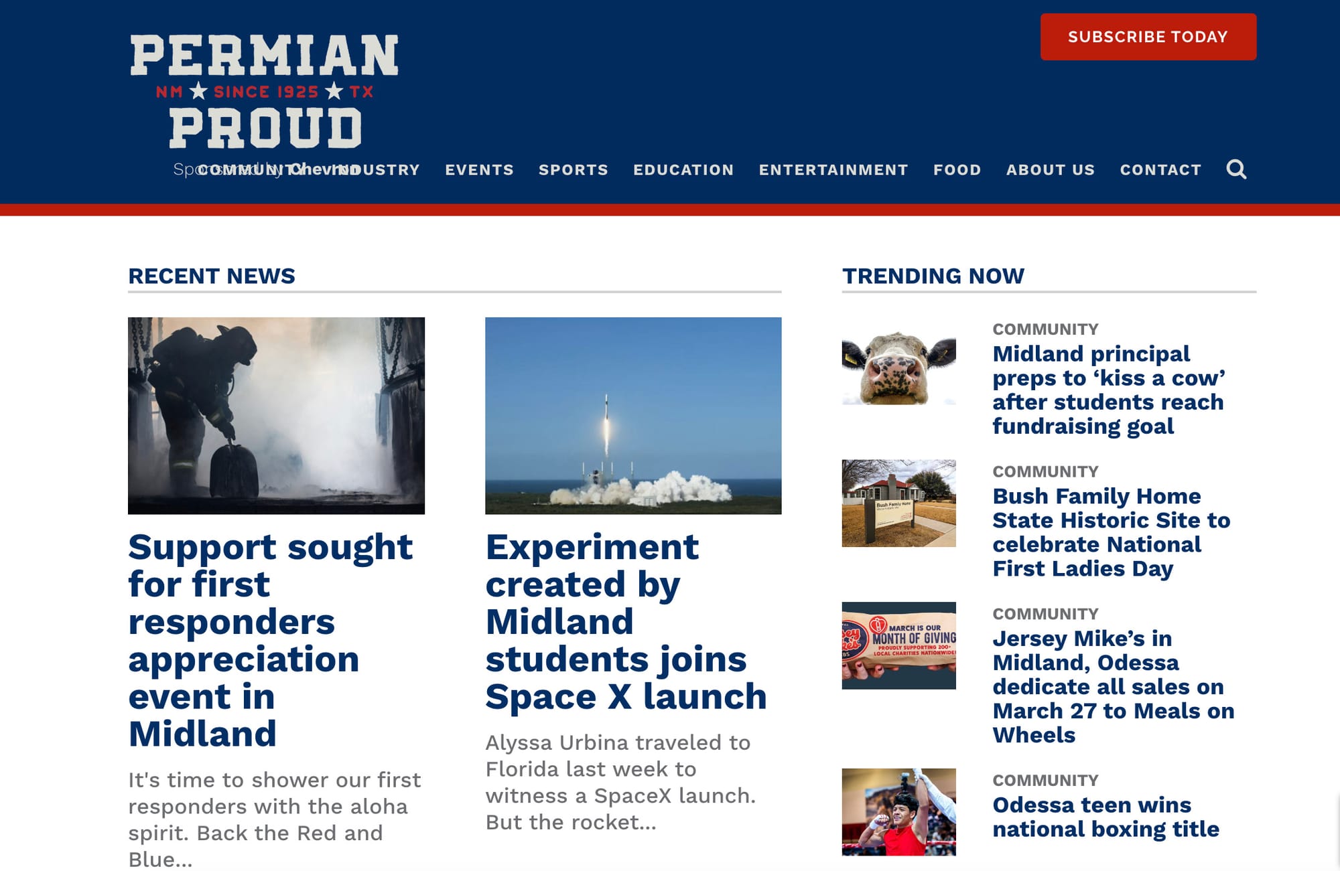
Task: Read the first responders appreciation headline
Action: coord(271,641)
